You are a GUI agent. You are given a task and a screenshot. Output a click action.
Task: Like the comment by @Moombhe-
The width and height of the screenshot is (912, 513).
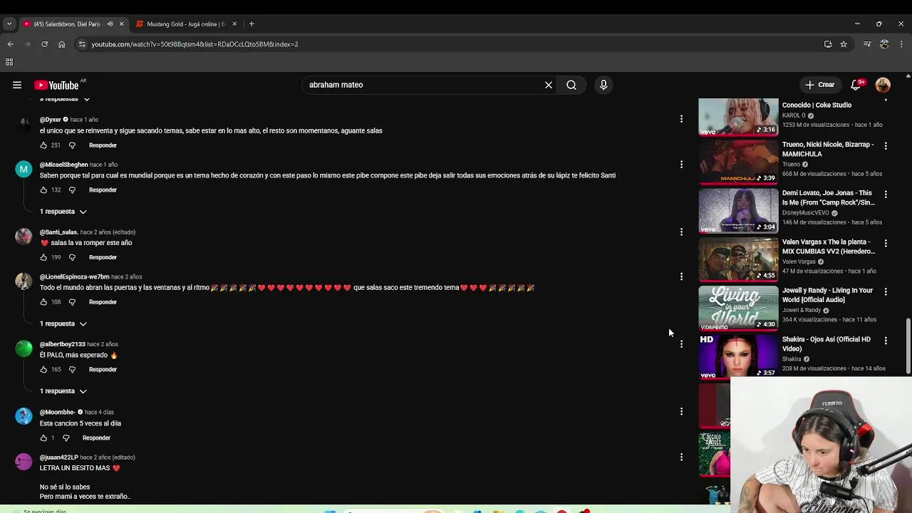43,438
